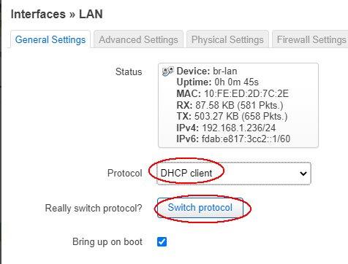This screenshot has height=264, width=348.
Task: Open the Advanced Settings tab
Action: [138, 39]
